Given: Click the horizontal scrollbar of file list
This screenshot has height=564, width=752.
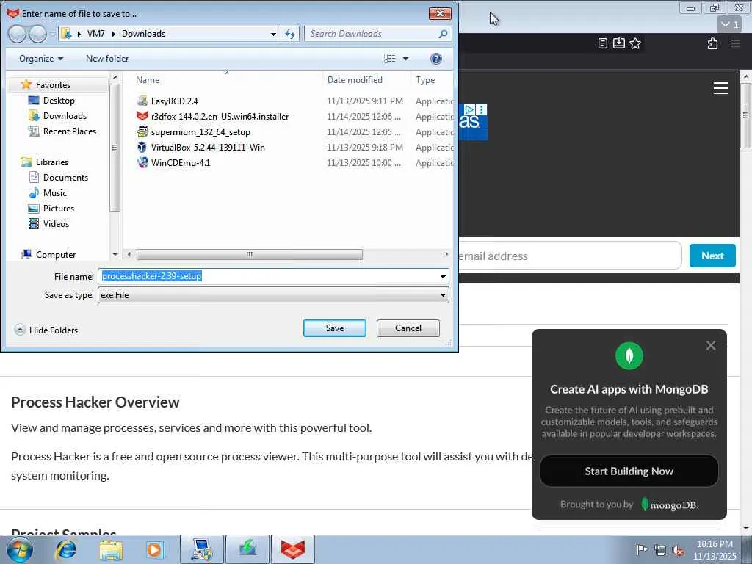Looking at the screenshot, I should [x=250, y=254].
